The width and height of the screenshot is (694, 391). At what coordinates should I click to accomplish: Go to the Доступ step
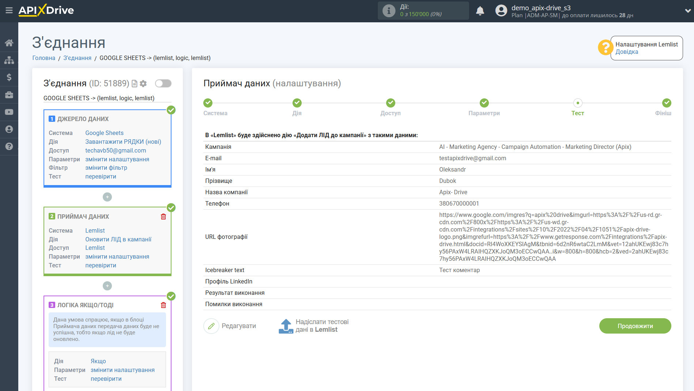pos(391,103)
